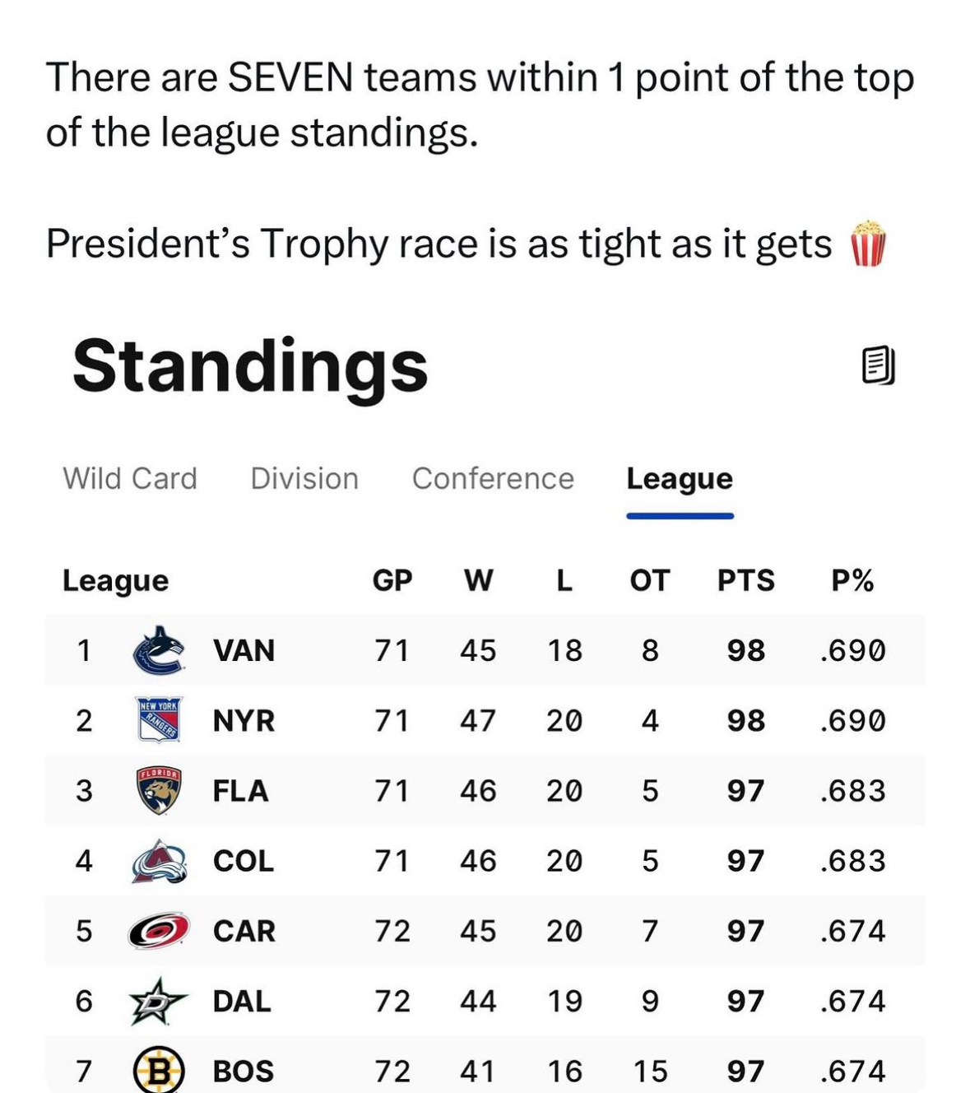Click the OT column header
This screenshot has height=1093, width=970.
coord(650,580)
